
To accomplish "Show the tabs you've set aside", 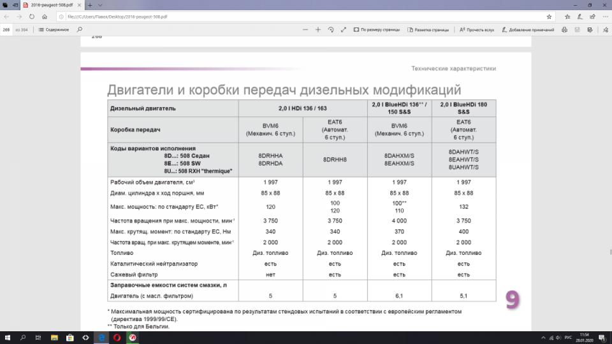I will point(5,5).
